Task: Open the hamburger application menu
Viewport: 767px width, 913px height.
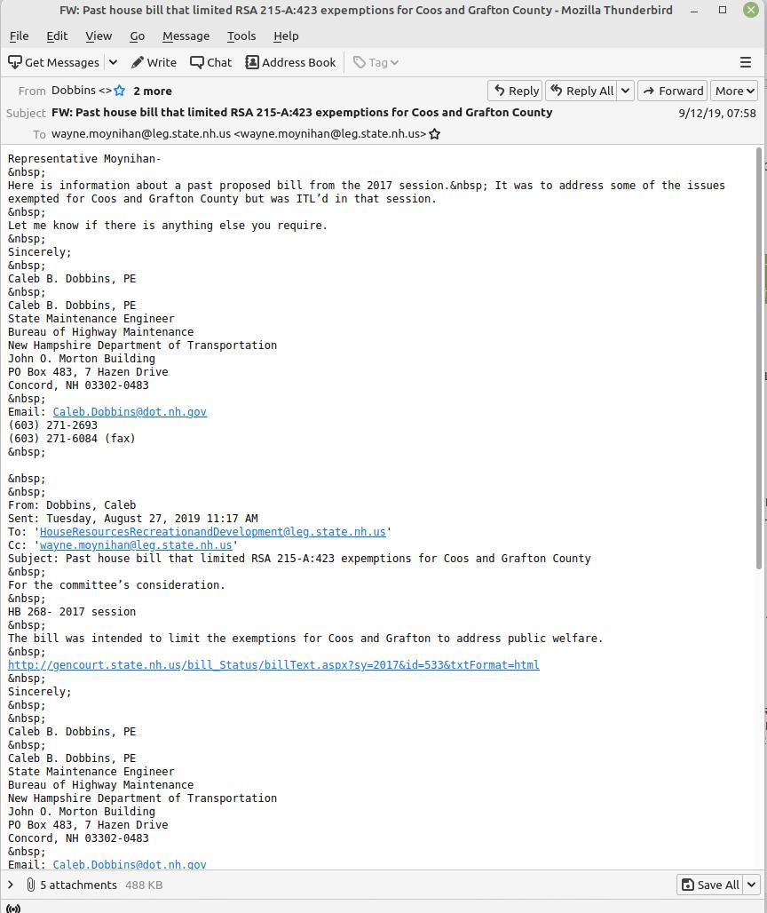Action: click(746, 62)
